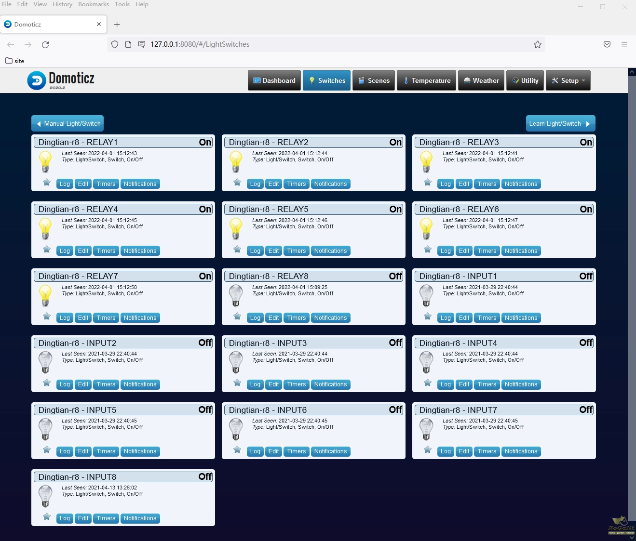Click the browser address bar URL

click(200, 44)
